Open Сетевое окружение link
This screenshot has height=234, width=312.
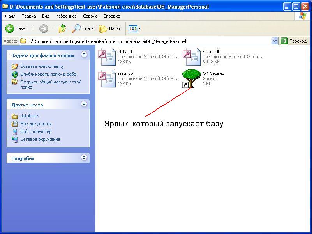pyautogui.click(x=40, y=139)
